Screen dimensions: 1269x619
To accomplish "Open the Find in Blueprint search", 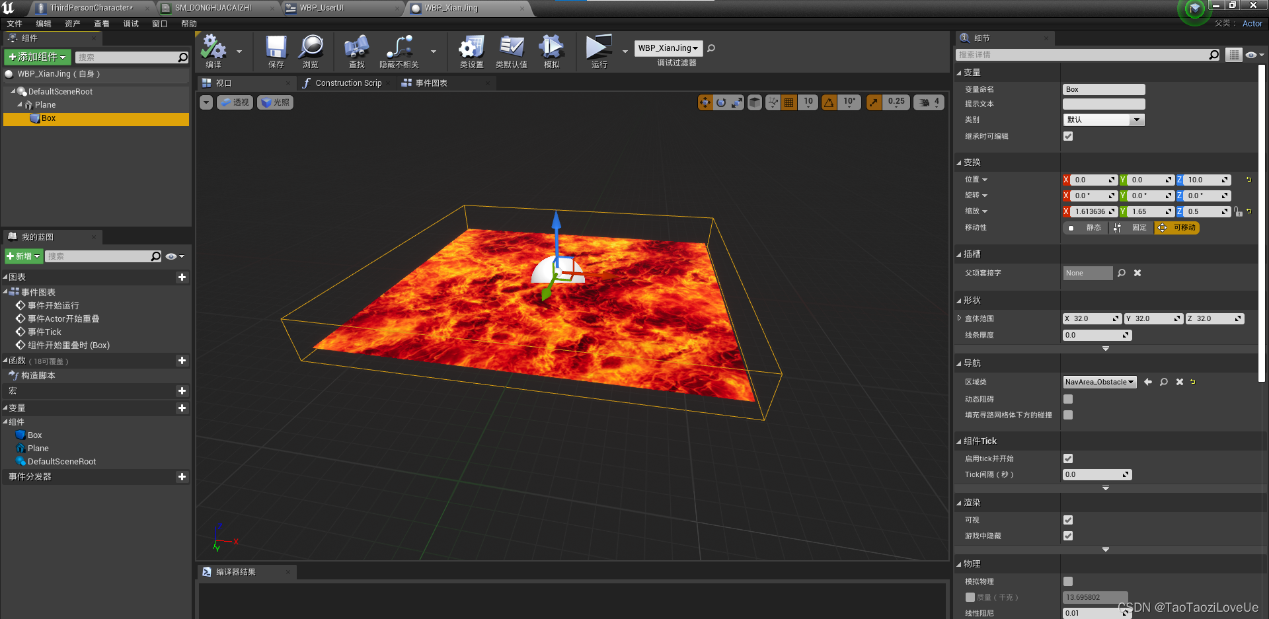I will click(356, 52).
